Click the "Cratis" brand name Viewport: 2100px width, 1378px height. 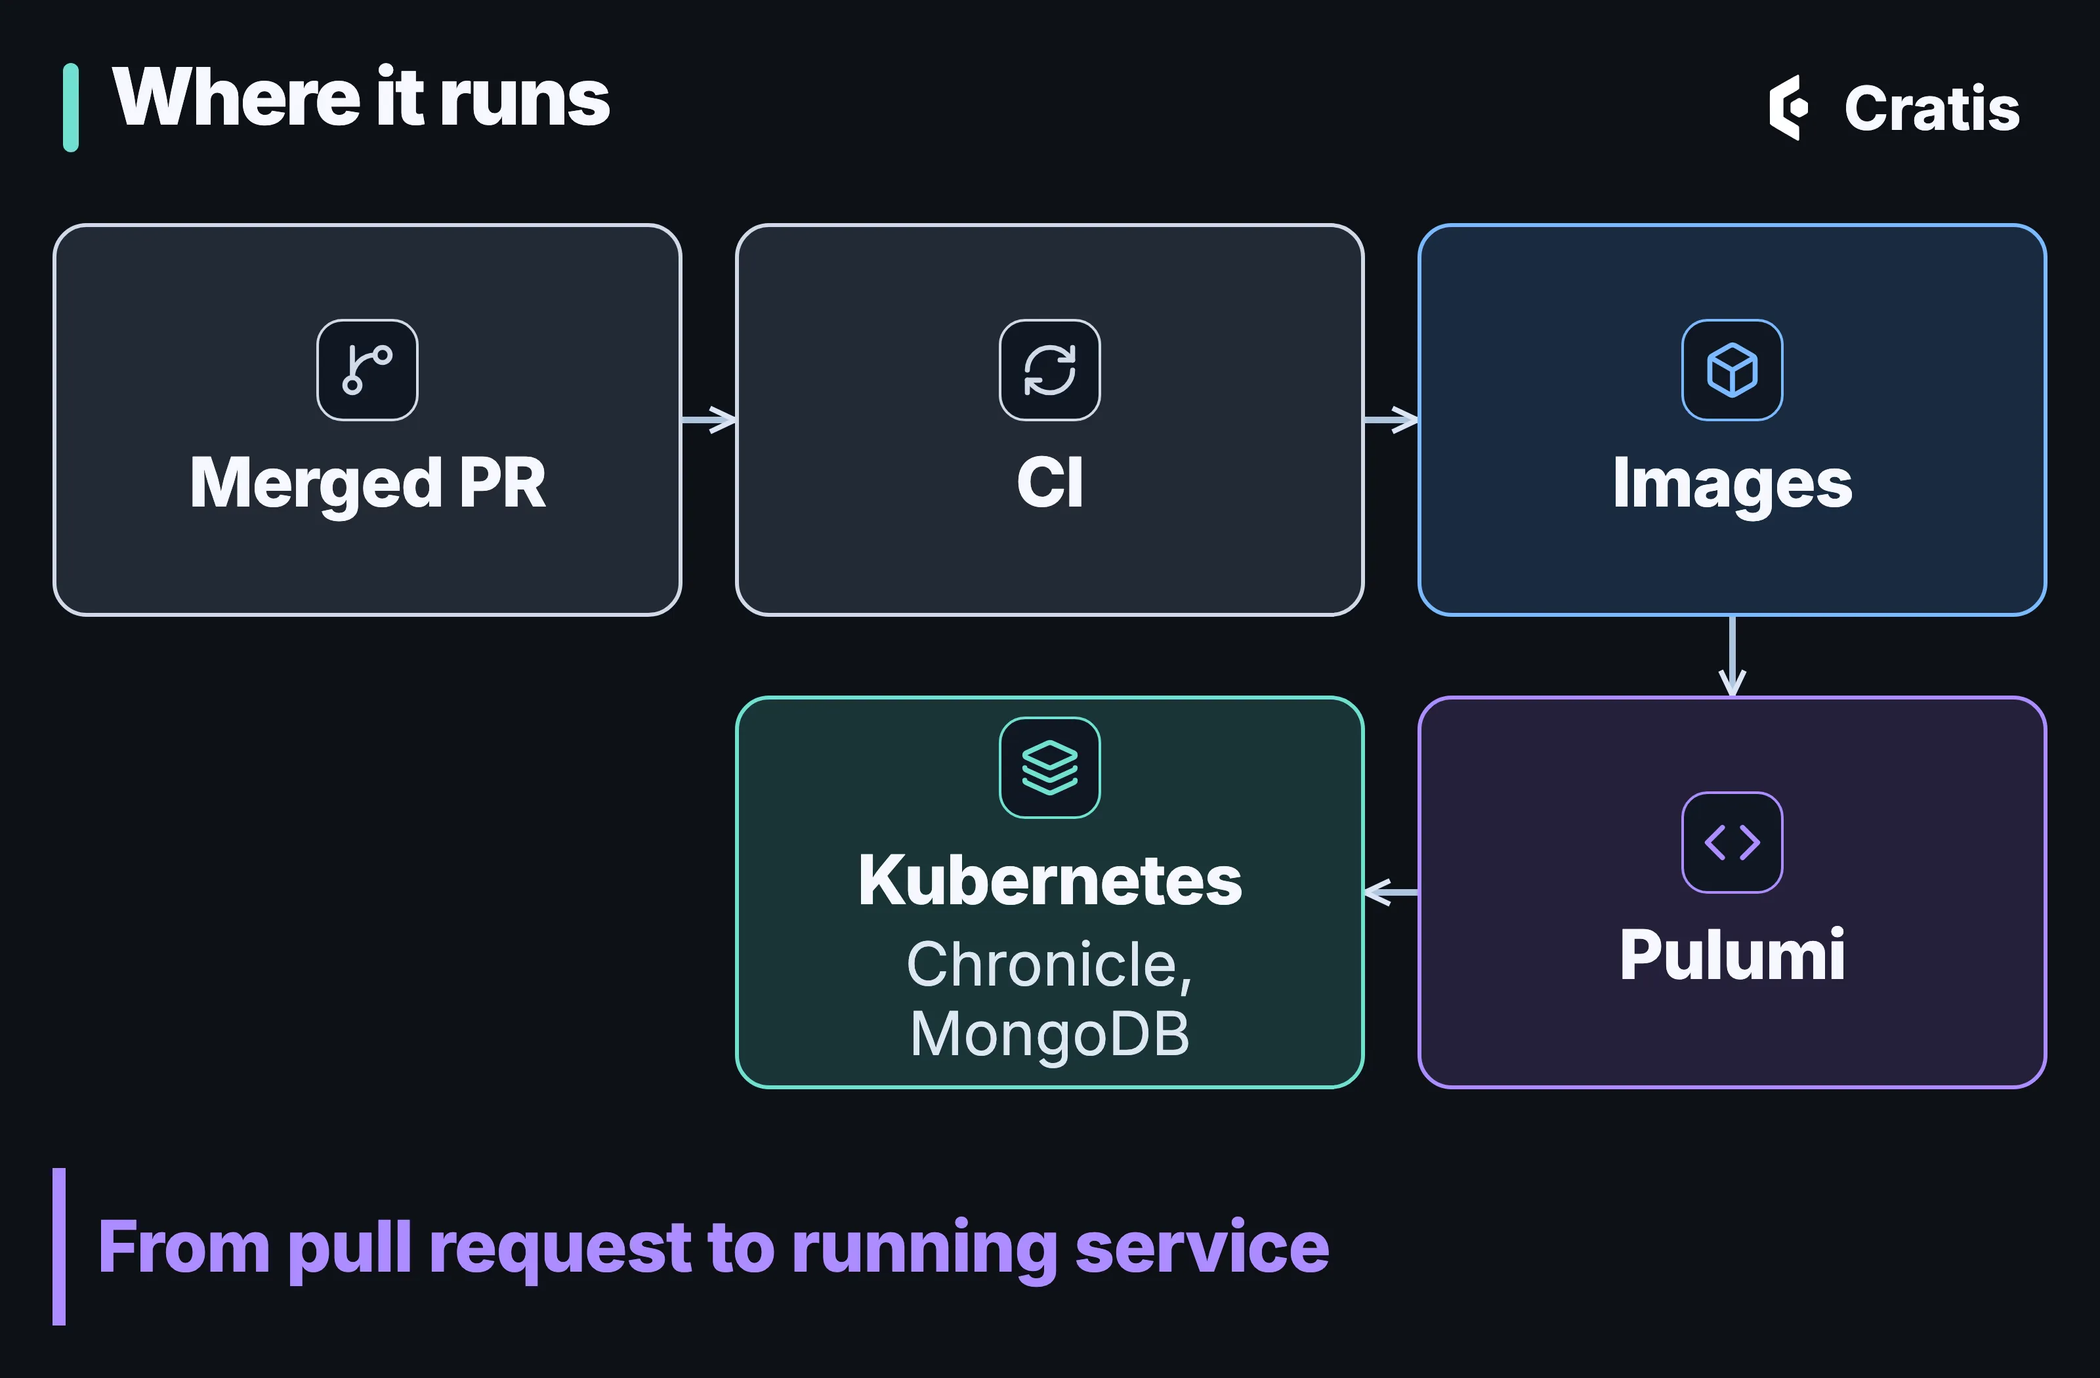click(x=1931, y=108)
